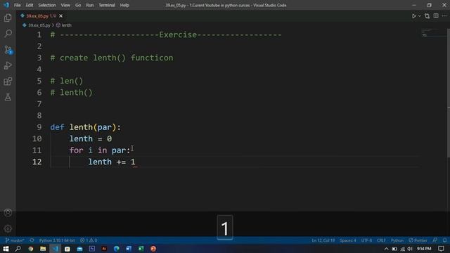This screenshot has height=253, width=450.
Task: Open File Explorer from the taskbar
Action: coord(43,249)
